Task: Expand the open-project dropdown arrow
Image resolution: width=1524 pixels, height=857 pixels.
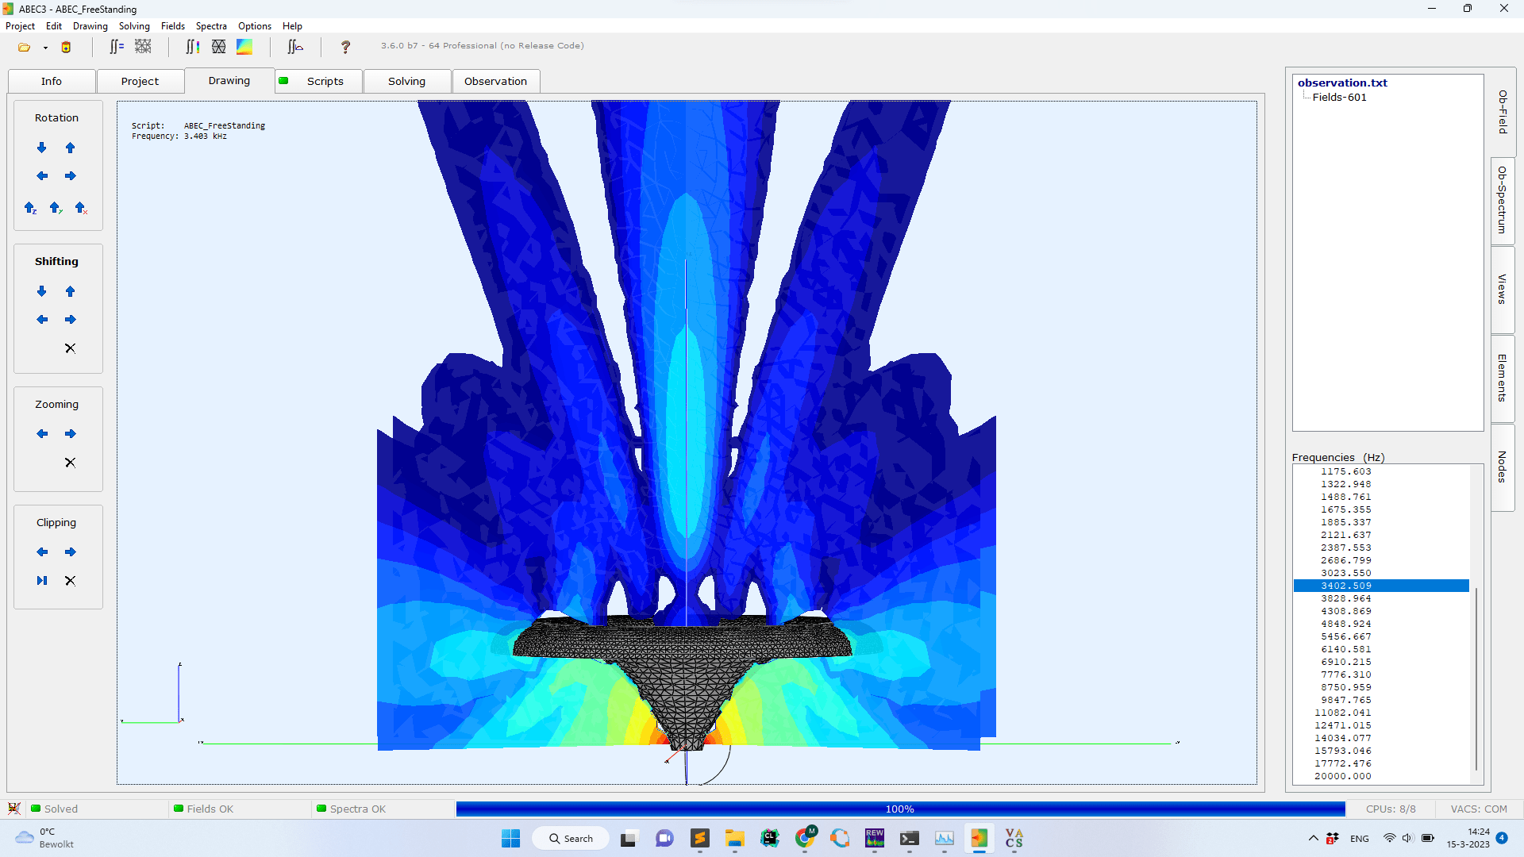Action: coord(45,48)
